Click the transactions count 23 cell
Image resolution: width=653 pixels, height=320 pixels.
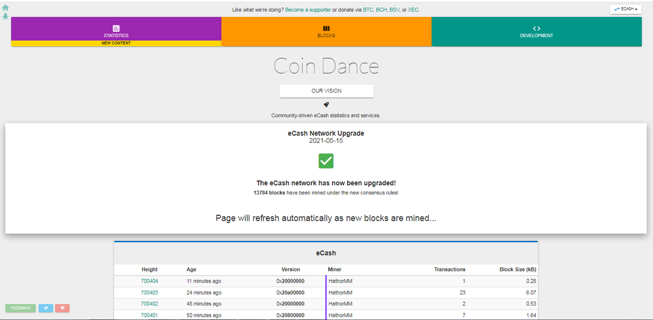pyautogui.click(x=463, y=292)
